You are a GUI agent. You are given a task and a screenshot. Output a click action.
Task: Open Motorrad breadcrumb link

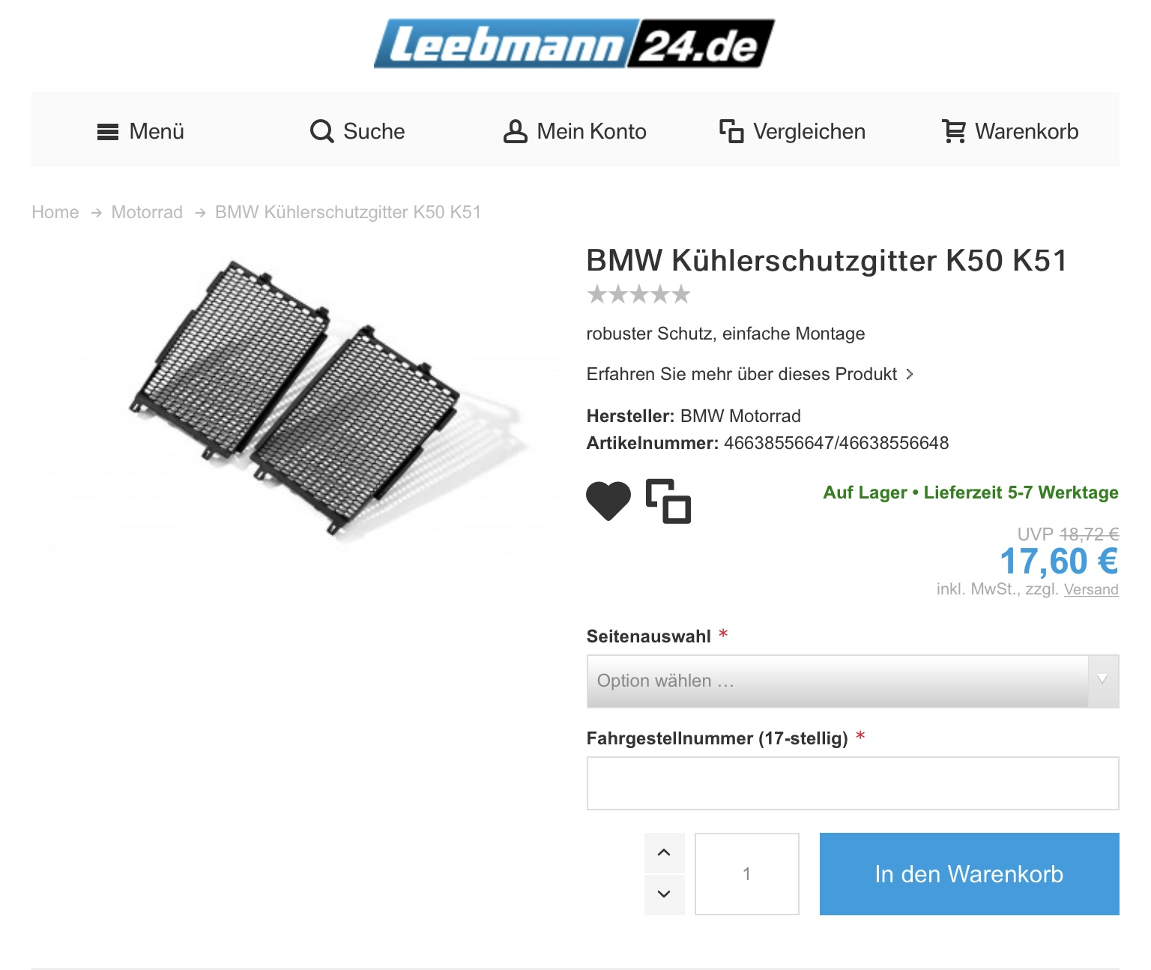pyautogui.click(x=147, y=212)
